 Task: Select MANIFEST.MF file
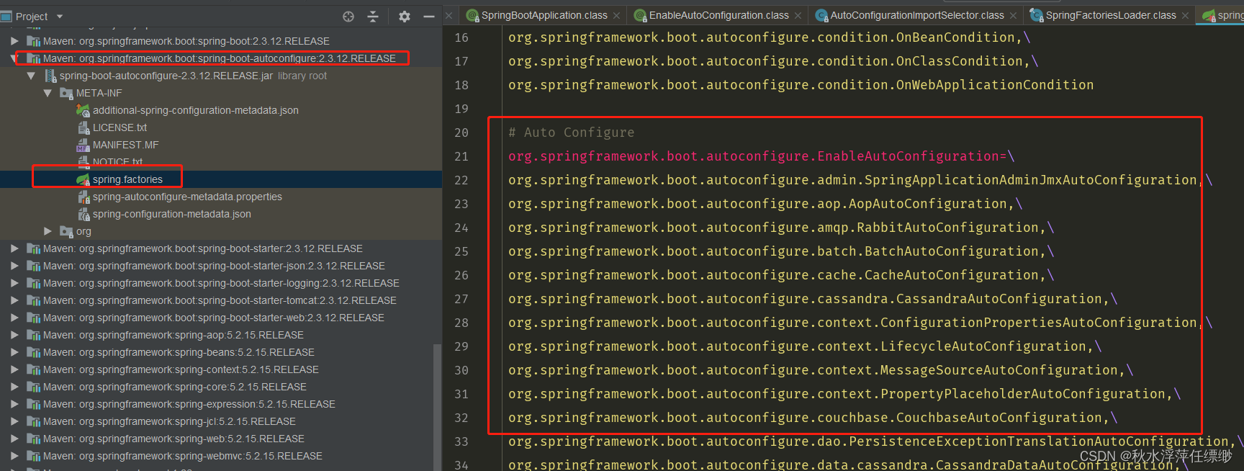(125, 145)
